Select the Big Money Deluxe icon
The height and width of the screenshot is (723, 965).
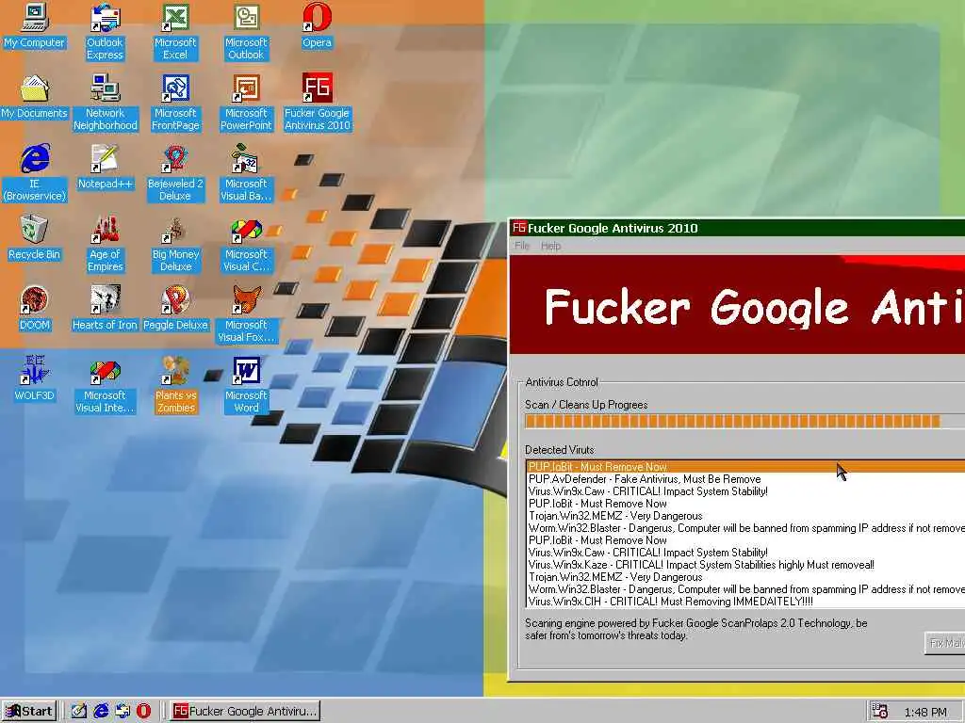175,244
